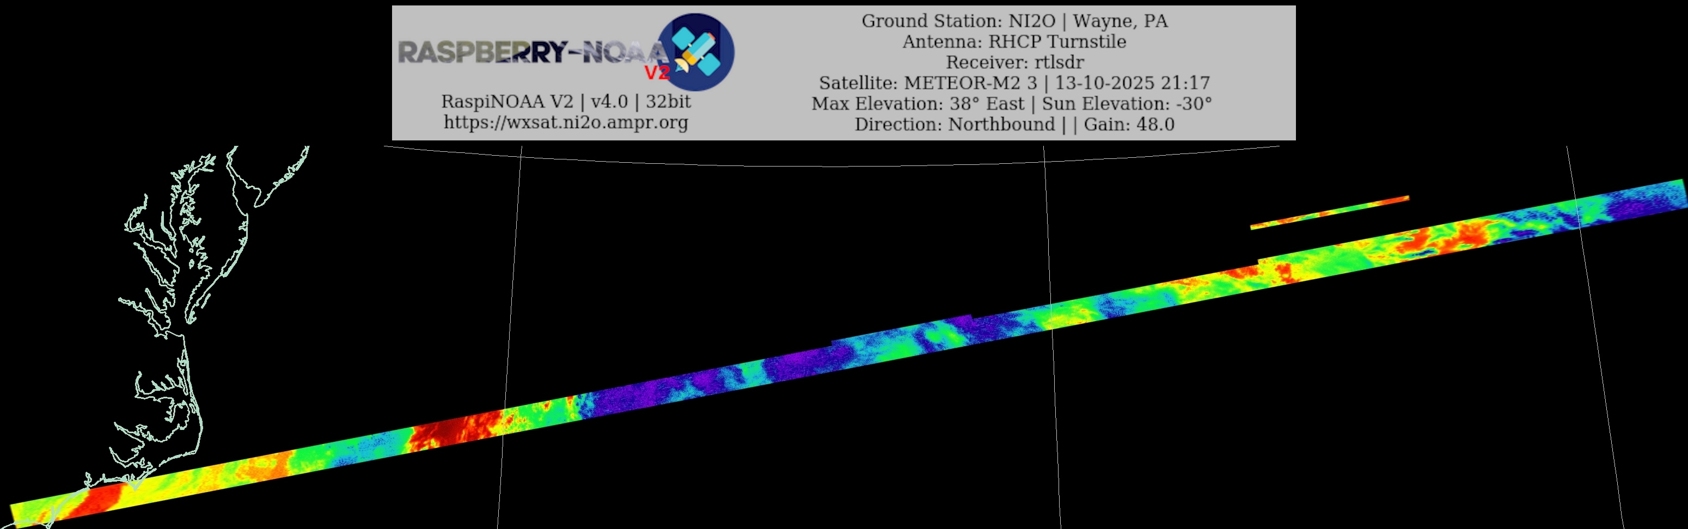Viewport: 1688px width, 529px height.
Task: Click the Max Elevation 38° East text
Action: tap(918, 103)
